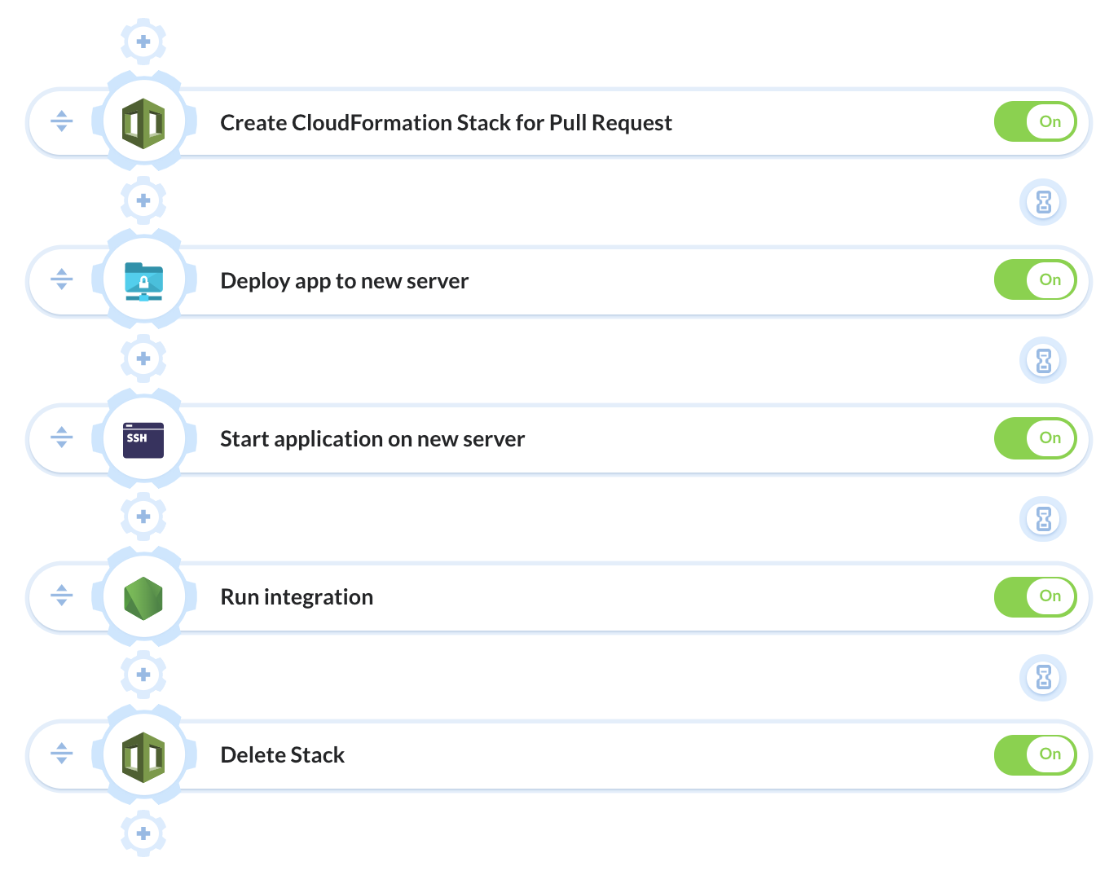Turn off Start application on new server

coord(1036,438)
